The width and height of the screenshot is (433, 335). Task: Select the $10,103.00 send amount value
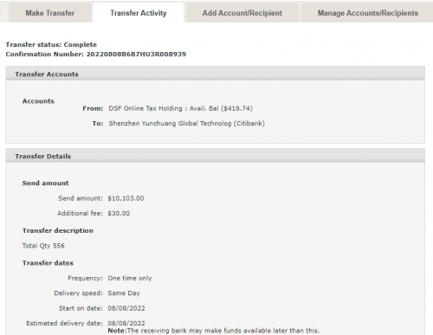pyautogui.click(x=126, y=198)
